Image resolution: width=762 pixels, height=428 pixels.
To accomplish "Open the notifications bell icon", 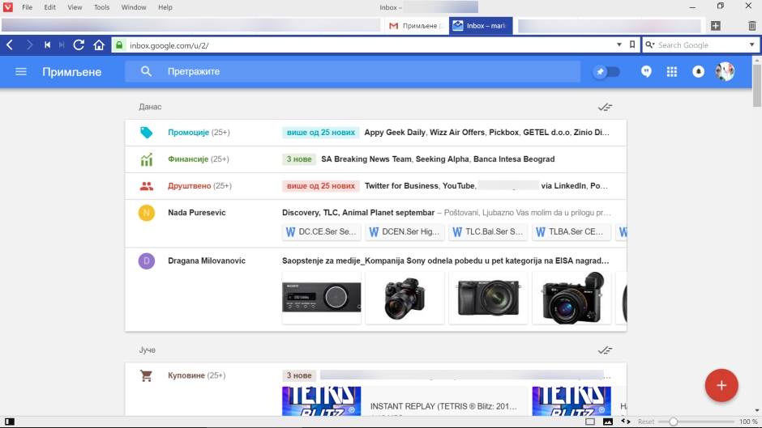I will click(x=697, y=72).
